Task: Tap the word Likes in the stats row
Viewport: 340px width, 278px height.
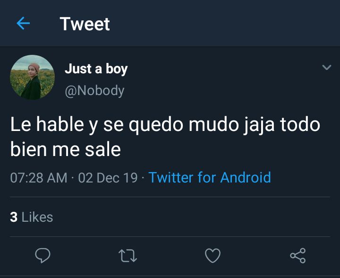Action: 37,217
